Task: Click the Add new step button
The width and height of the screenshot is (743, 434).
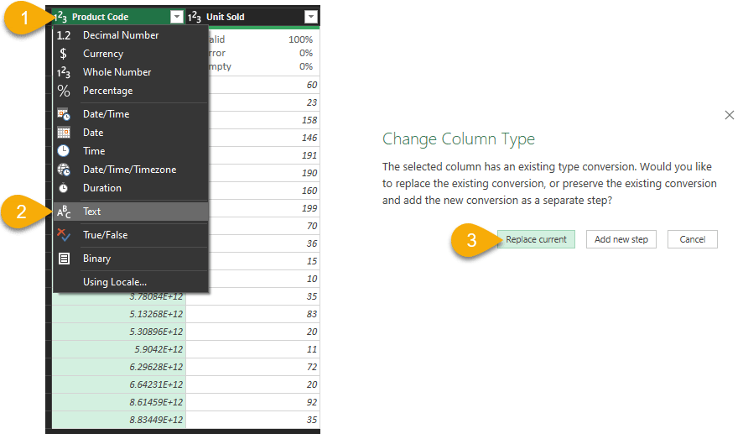Action: [621, 239]
